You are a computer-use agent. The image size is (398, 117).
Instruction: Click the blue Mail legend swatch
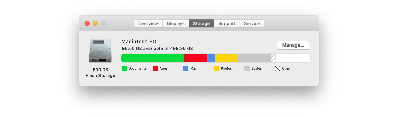pos(186,69)
